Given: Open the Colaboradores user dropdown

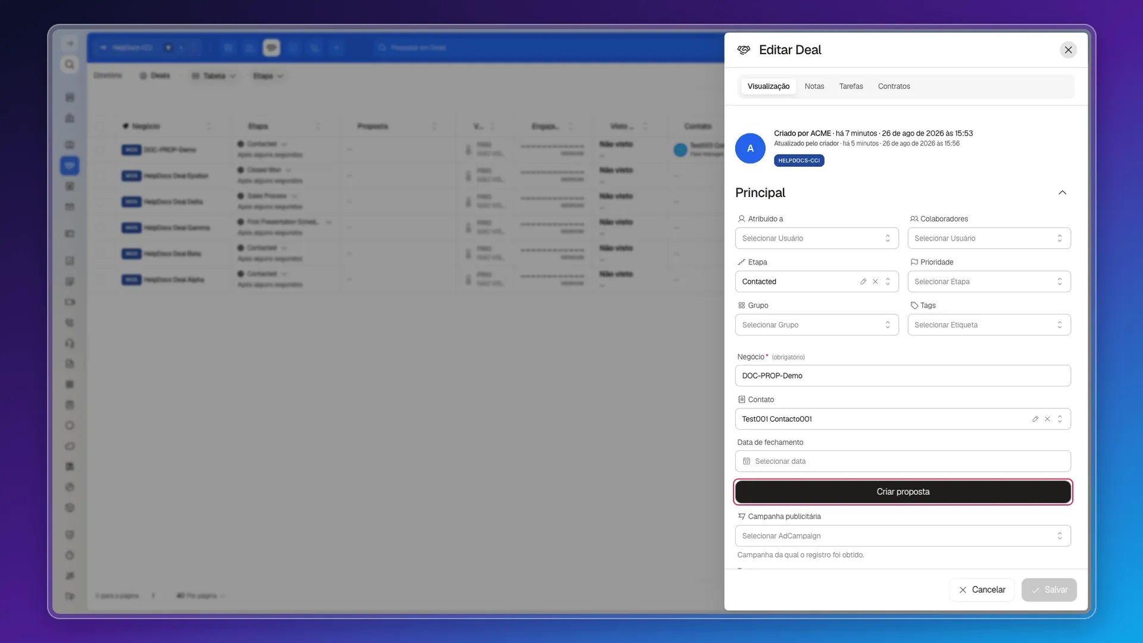Looking at the screenshot, I should tap(989, 238).
